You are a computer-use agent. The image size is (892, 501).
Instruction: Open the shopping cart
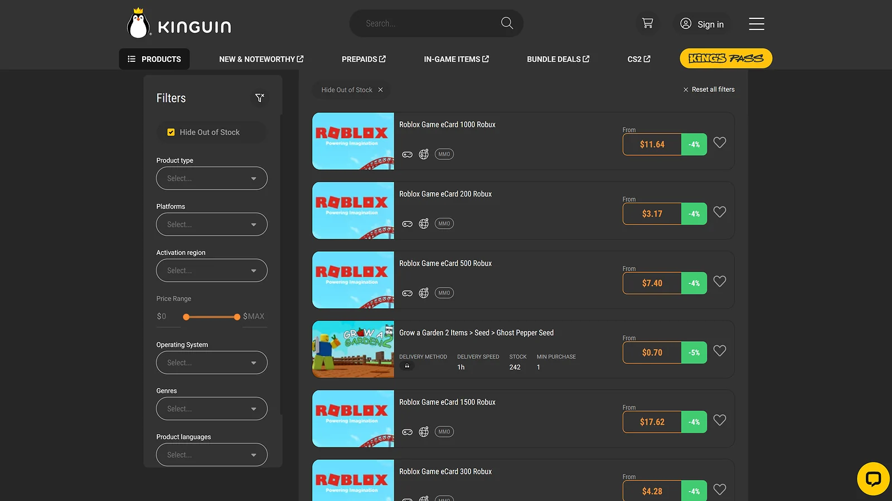click(x=647, y=23)
